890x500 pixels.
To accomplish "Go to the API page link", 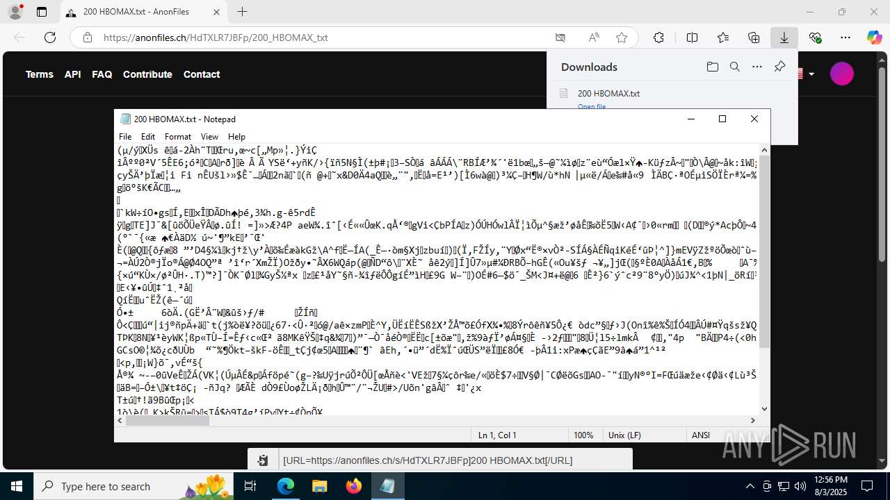I will tap(73, 74).
